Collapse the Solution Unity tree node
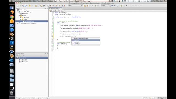The image size is (176, 99). click(x=16, y=10)
